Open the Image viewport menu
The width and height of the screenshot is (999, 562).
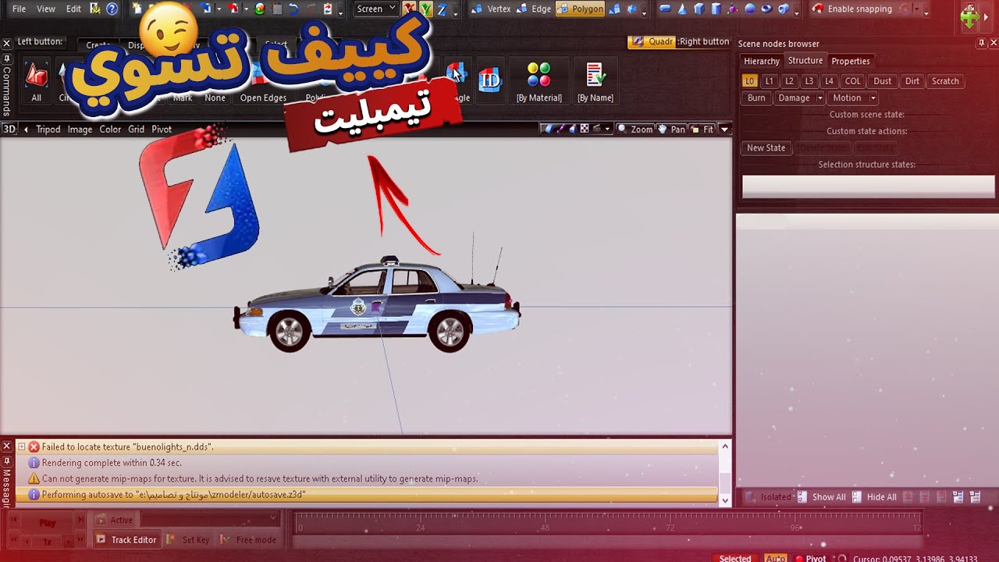click(x=80, y=129)
